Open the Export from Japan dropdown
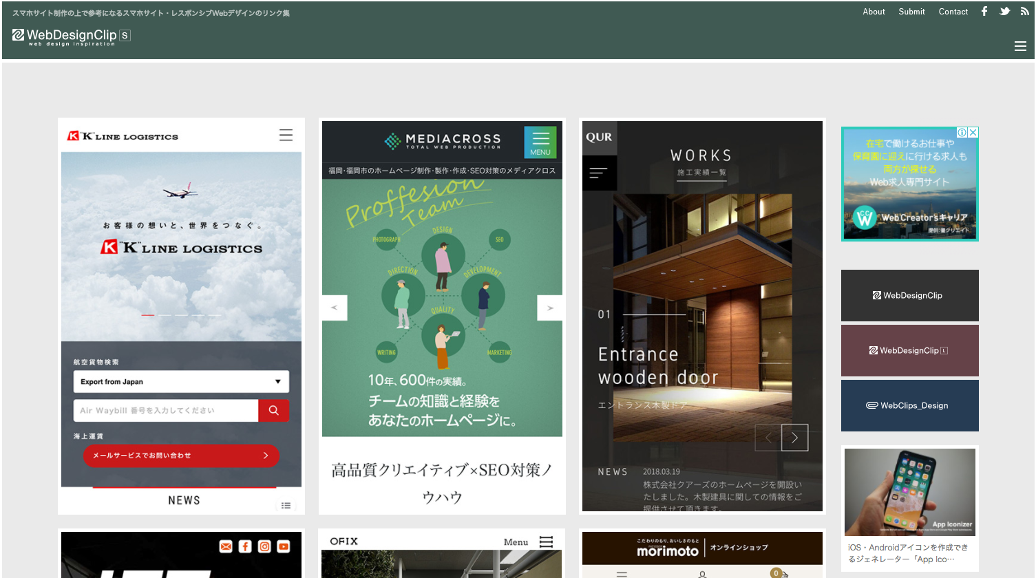 tap(181, 381)
